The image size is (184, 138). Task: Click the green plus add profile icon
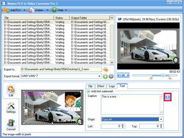(105, 77)
